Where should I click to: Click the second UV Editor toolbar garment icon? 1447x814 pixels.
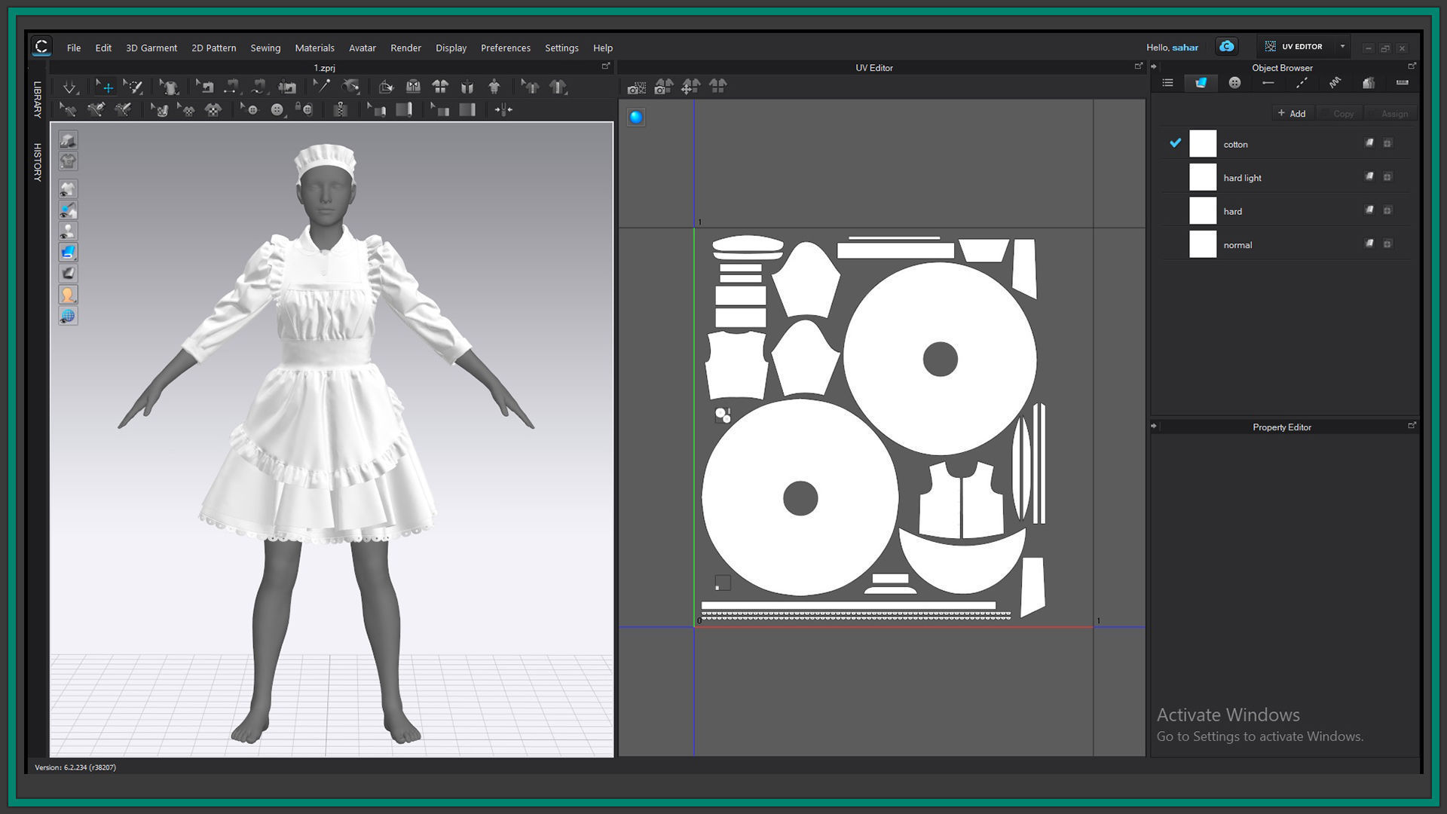(x=664, y=87)
